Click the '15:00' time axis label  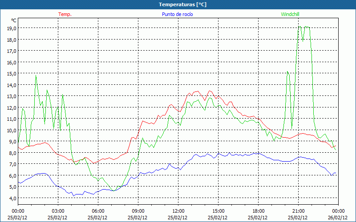pos(218,211)
